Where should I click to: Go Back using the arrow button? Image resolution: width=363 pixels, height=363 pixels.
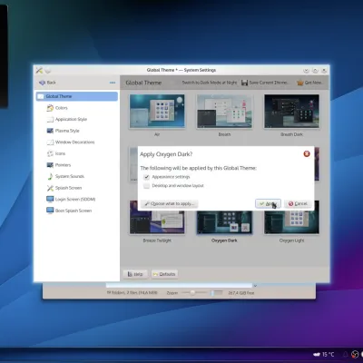coord(47,83)
